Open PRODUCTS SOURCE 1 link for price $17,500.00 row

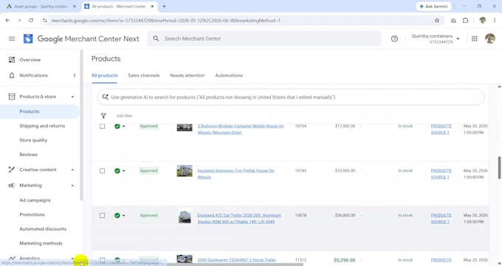point(441,129)
